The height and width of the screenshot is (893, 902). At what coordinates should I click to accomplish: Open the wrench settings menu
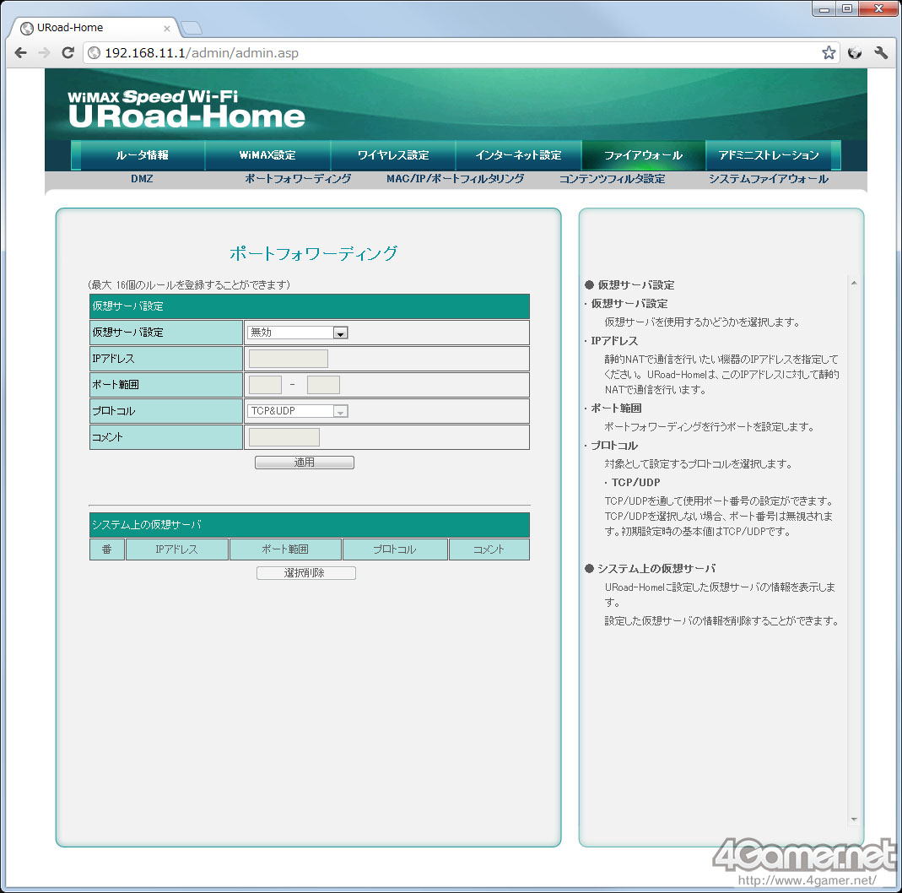(x=881, y=53)
